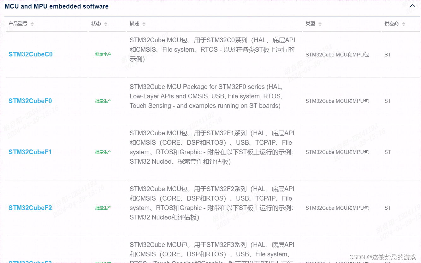Select 批量生产 status in STM32CubeF0 row
Screen dimensions: 421x263
(x=103, y=101)
